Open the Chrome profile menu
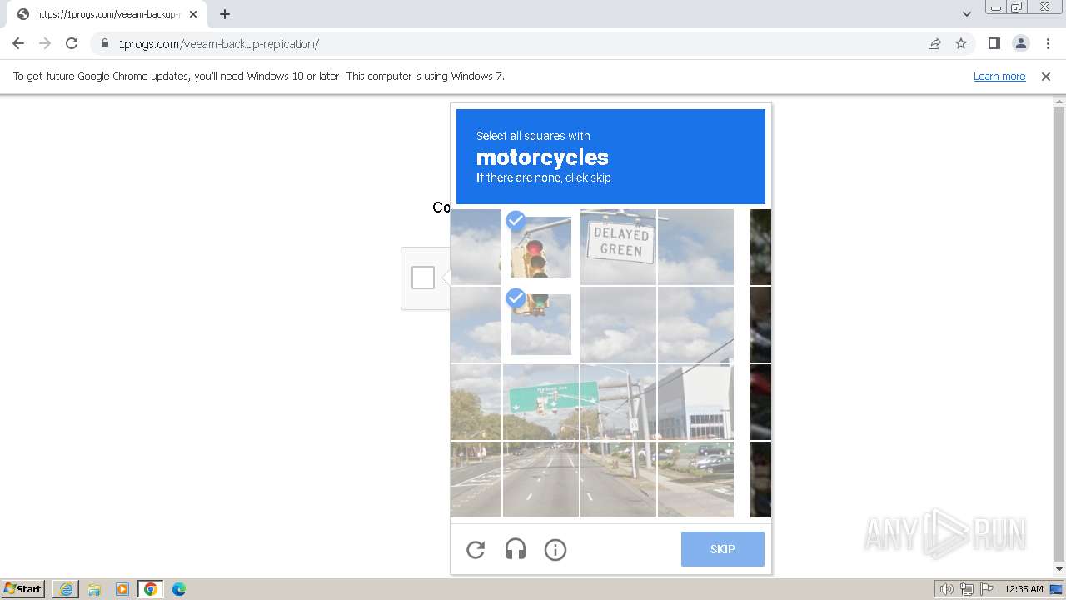The image size is (1066, 600). pos(1021,43)
